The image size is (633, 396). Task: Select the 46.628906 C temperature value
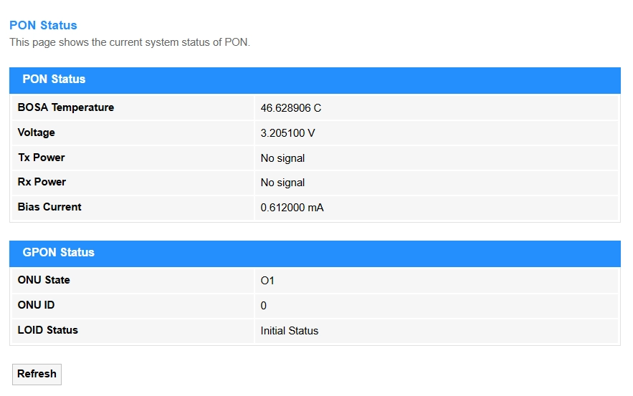point(291,108)
